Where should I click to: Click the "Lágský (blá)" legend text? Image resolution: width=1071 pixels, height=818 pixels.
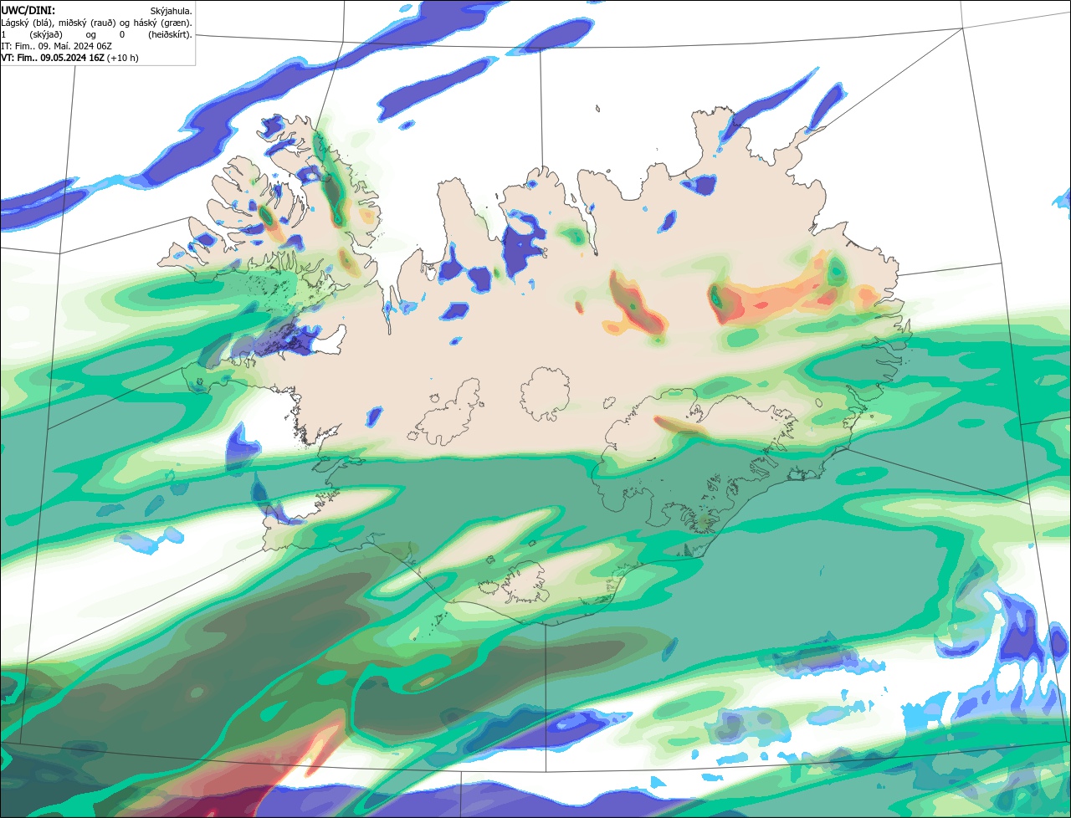(x=26, y=23)
